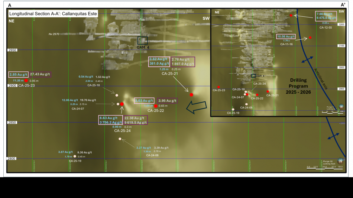Click the Nv 2970 level label
The width and height of the screenshot is (353, 198).
coord(54,34)
